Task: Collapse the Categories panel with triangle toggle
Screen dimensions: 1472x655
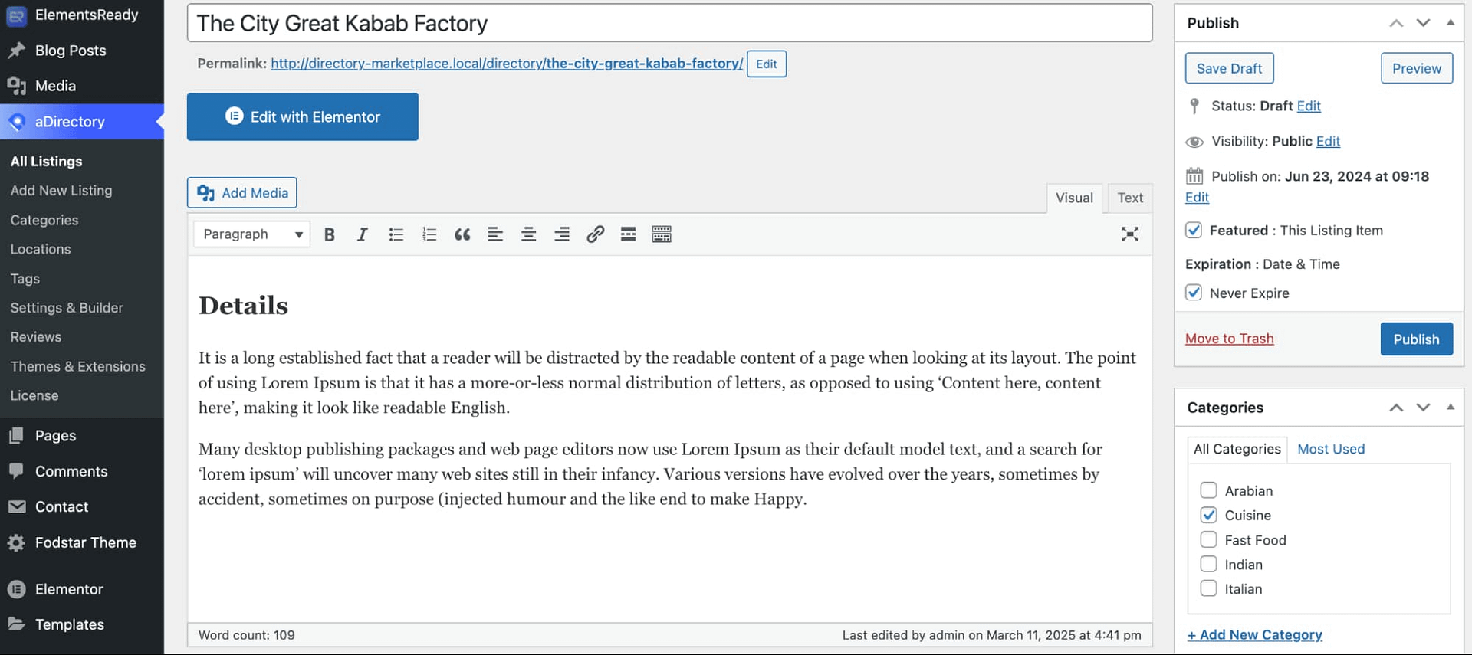Action: [1450, 407]
